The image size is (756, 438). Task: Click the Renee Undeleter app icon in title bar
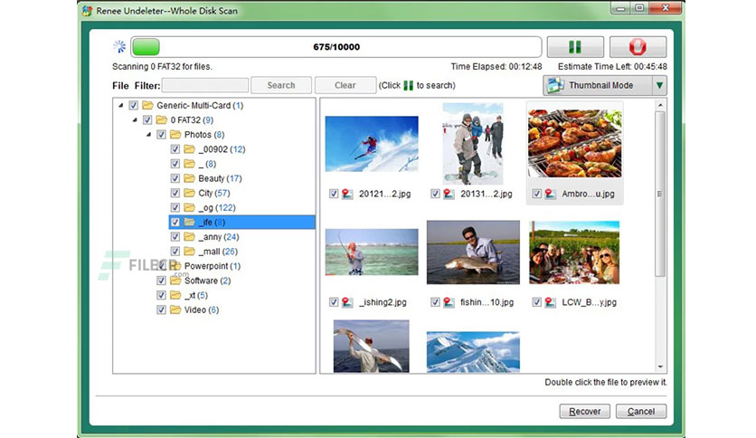(88, 11)
